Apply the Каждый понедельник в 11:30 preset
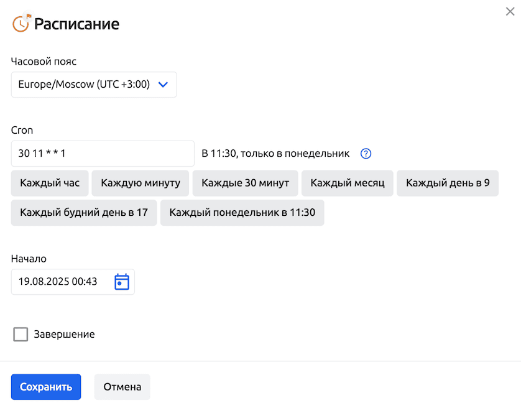Image resolution: width=521 pixels, height=408 pixels. (x=242, y=213)
